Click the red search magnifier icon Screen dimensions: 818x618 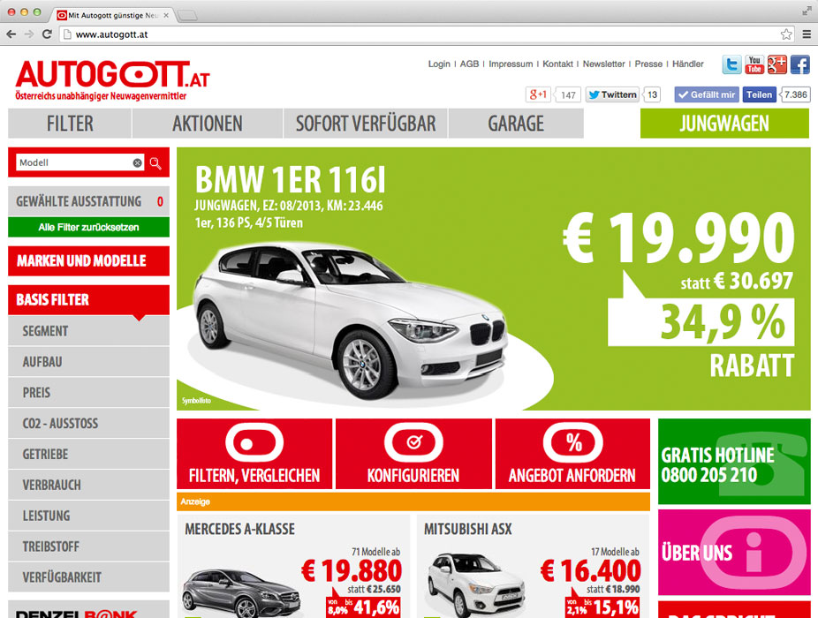[155, 163]
